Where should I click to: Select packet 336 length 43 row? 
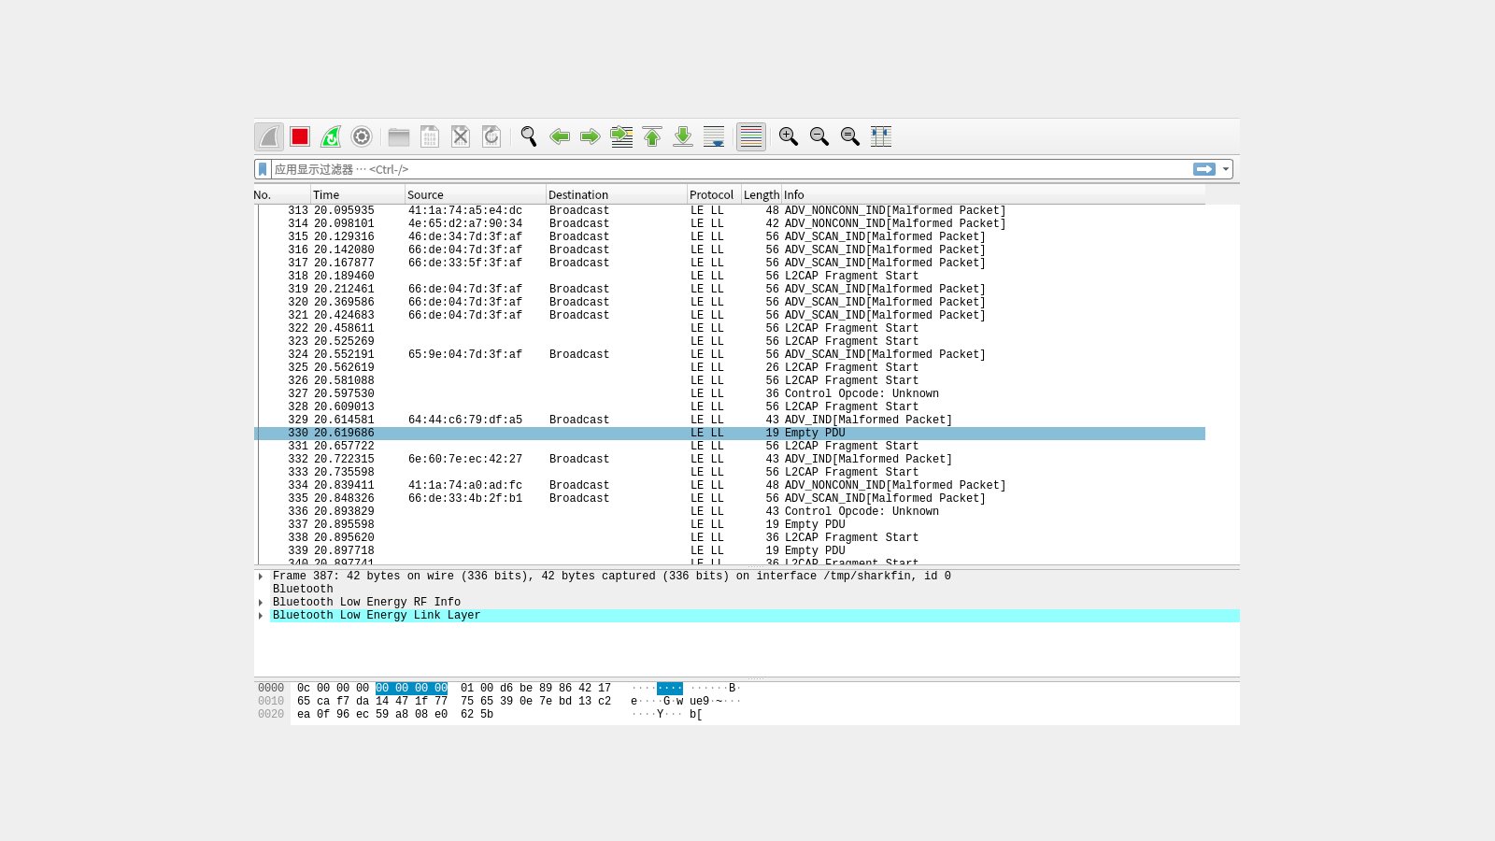[x=730, y=512]
